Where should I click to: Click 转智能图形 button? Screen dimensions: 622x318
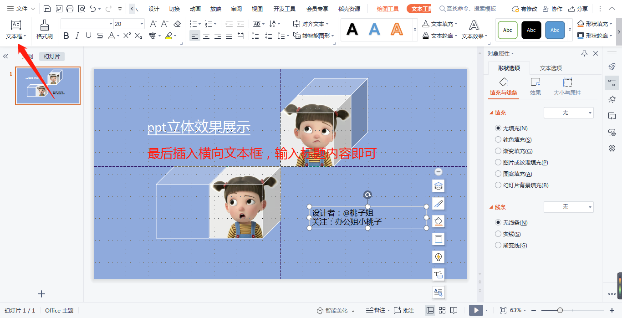[314, 36]
